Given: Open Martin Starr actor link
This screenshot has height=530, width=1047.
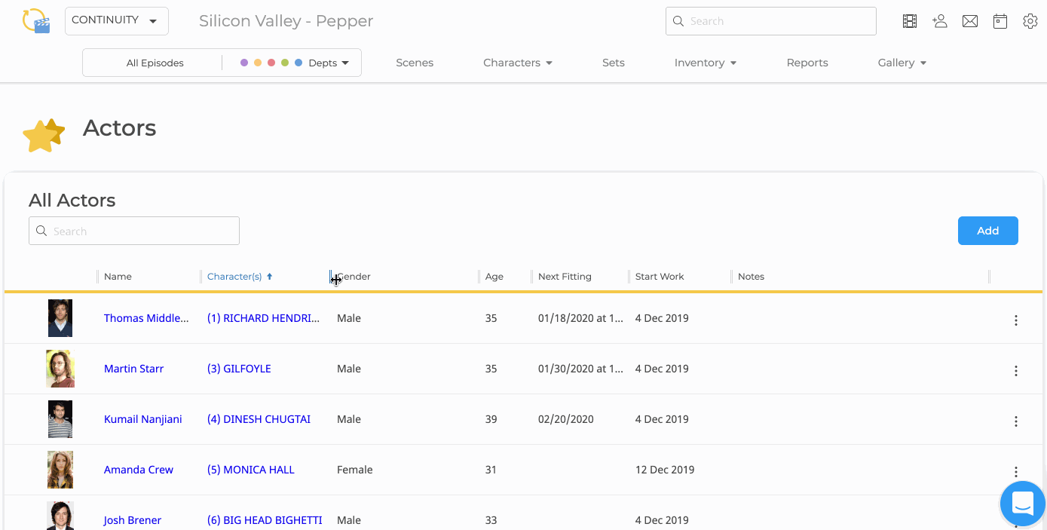Looking at the screenshot, I should tap(133, 369).
